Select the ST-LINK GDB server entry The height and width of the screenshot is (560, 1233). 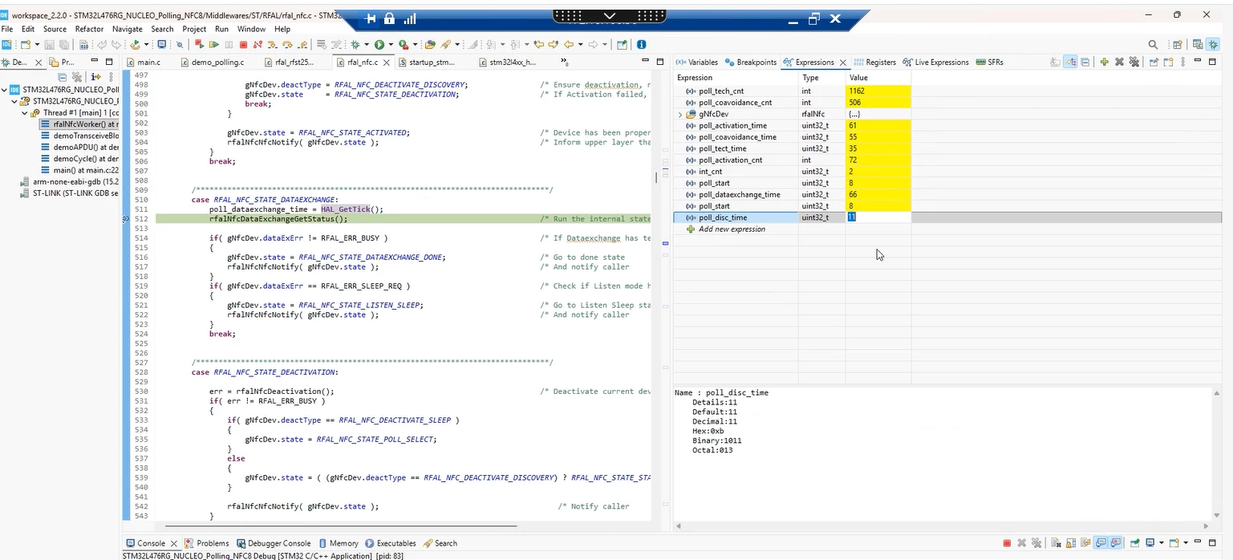pyautogui.click(x=70, y=193)
